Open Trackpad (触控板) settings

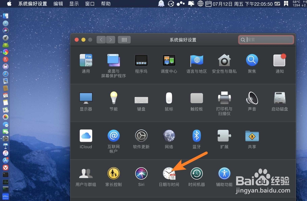click(x=196, y=100)
